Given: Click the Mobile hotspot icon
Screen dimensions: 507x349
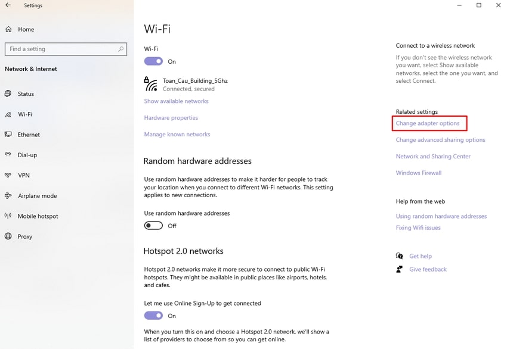Looking at the screenshot, I should (8, 216).
